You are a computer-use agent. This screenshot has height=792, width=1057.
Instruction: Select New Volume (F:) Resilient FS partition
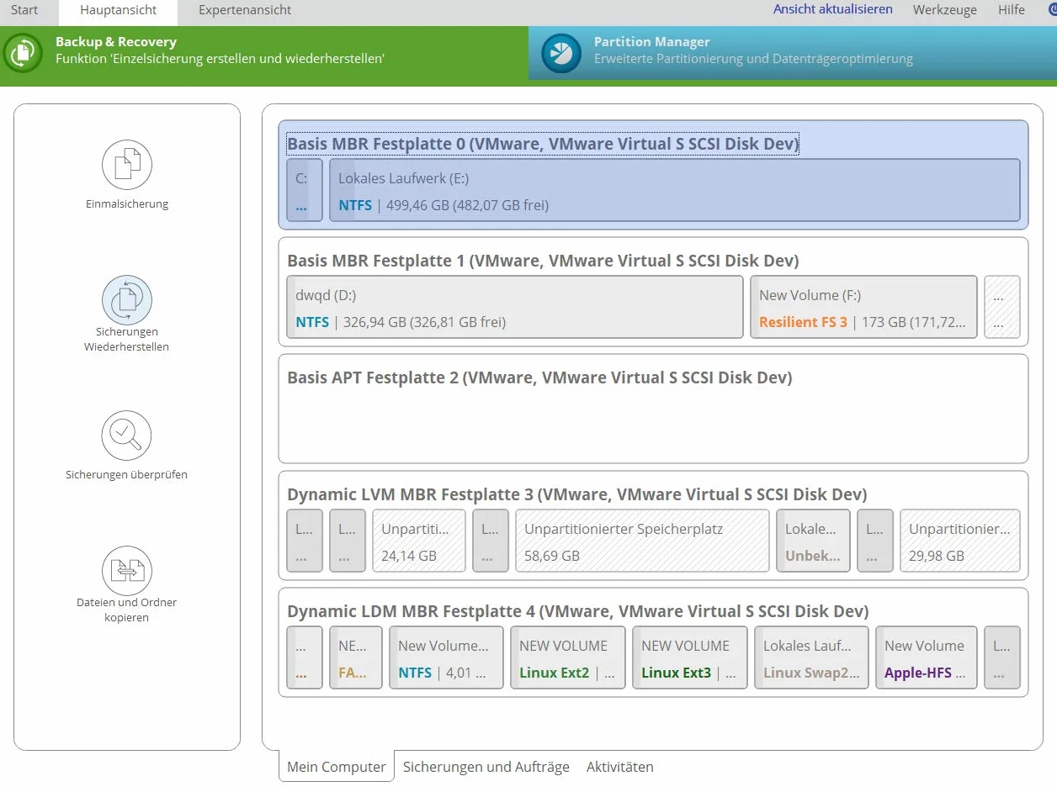(x=863, y=307)
